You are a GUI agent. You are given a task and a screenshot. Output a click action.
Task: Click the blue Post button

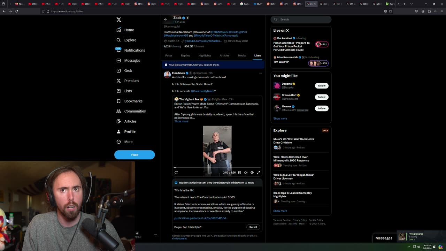[x=134, y=155]
